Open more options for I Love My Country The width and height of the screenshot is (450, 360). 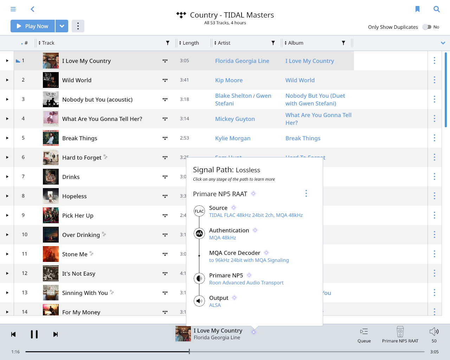point(435,60)
